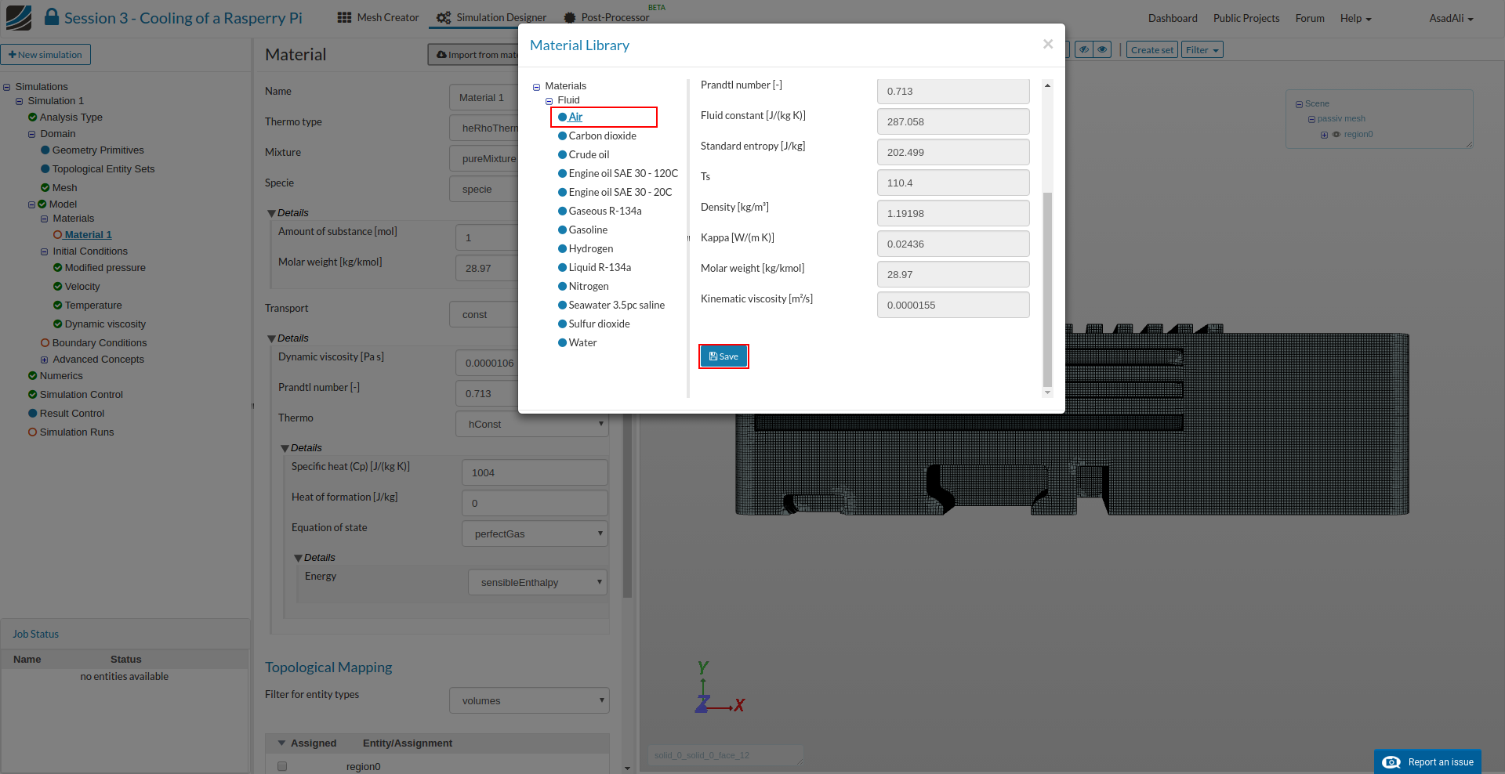Collapse the Simulations root tree node
The height and width of the screenshot is (774, 1505).
[6, 88]
